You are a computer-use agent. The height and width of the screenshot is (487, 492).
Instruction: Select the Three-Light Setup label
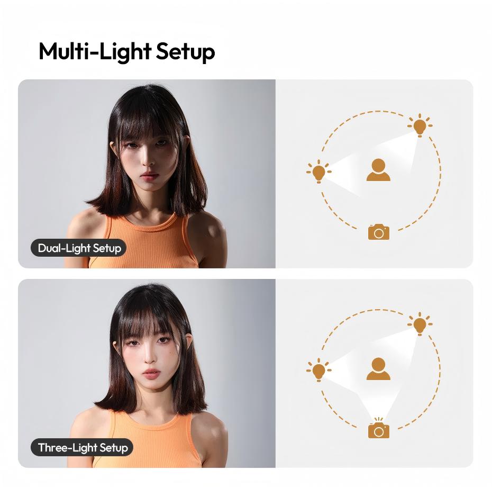tap(82, 447)
